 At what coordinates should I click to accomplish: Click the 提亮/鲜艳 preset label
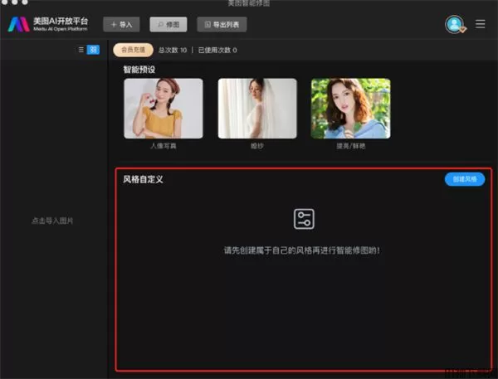350,145
